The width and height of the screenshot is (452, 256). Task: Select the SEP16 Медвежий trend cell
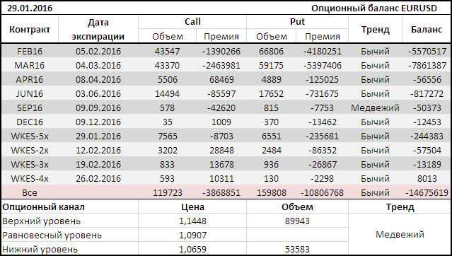pyautogui.click(x=375, y=107)
